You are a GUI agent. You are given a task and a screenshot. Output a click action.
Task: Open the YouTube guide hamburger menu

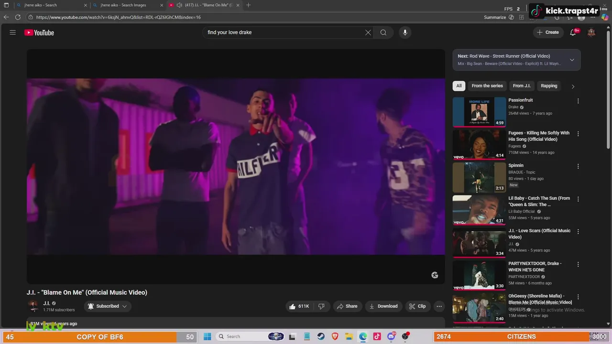point(13,32)
